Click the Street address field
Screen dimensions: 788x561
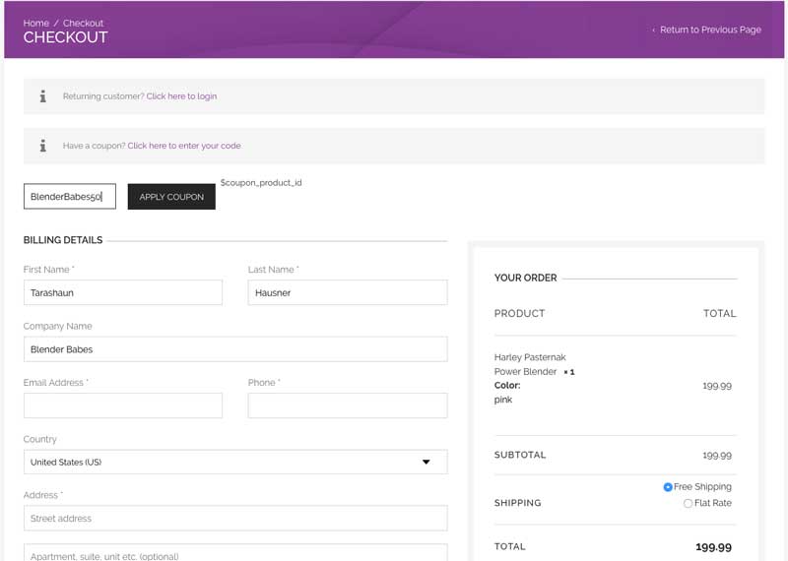click(x=234, y=519)
